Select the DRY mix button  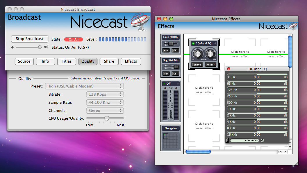166,74
